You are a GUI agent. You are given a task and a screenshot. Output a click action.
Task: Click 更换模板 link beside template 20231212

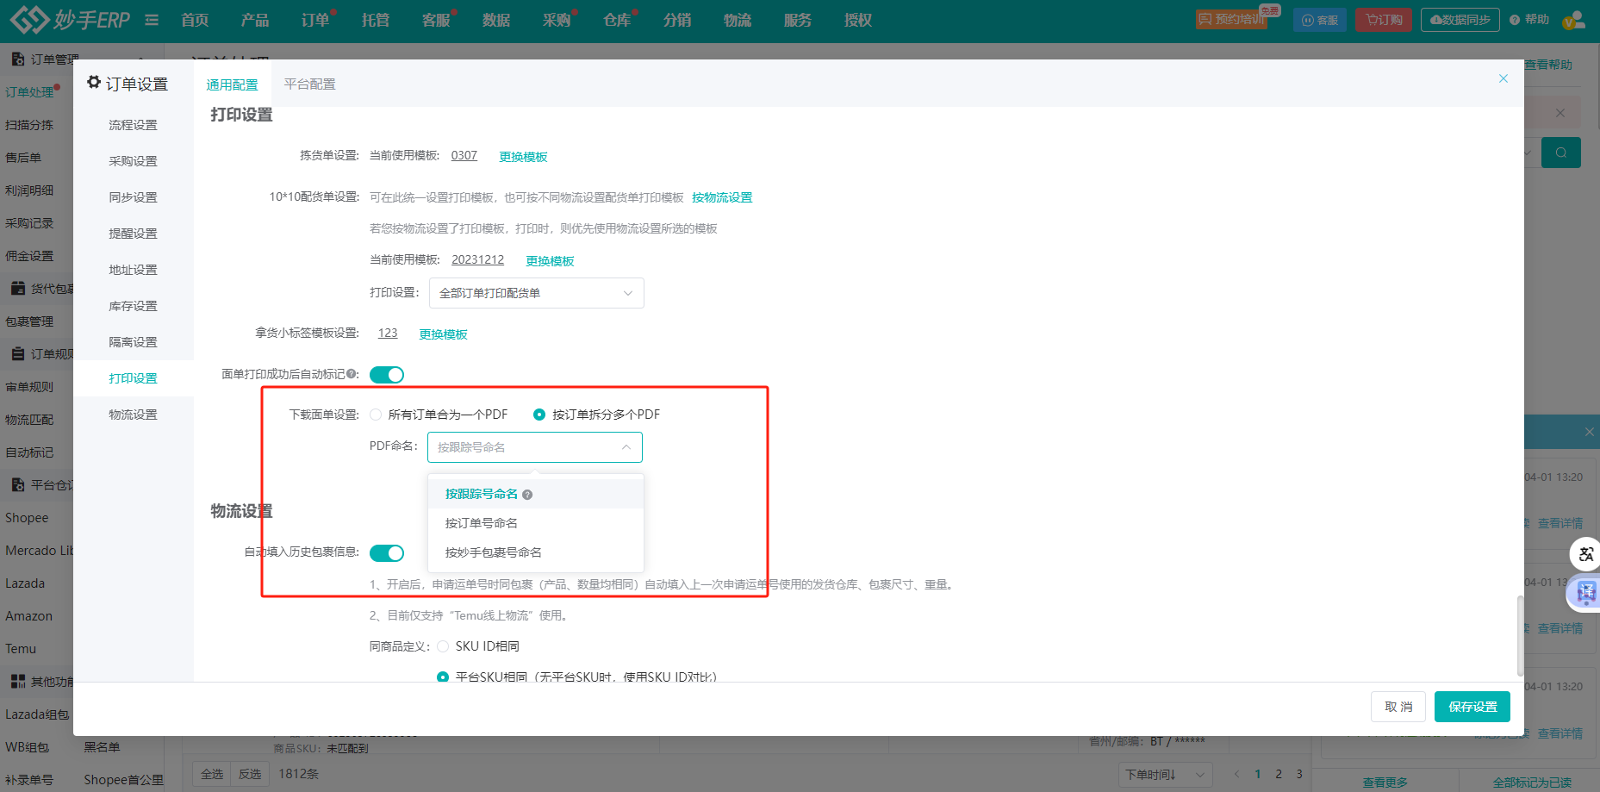[550, 261]
